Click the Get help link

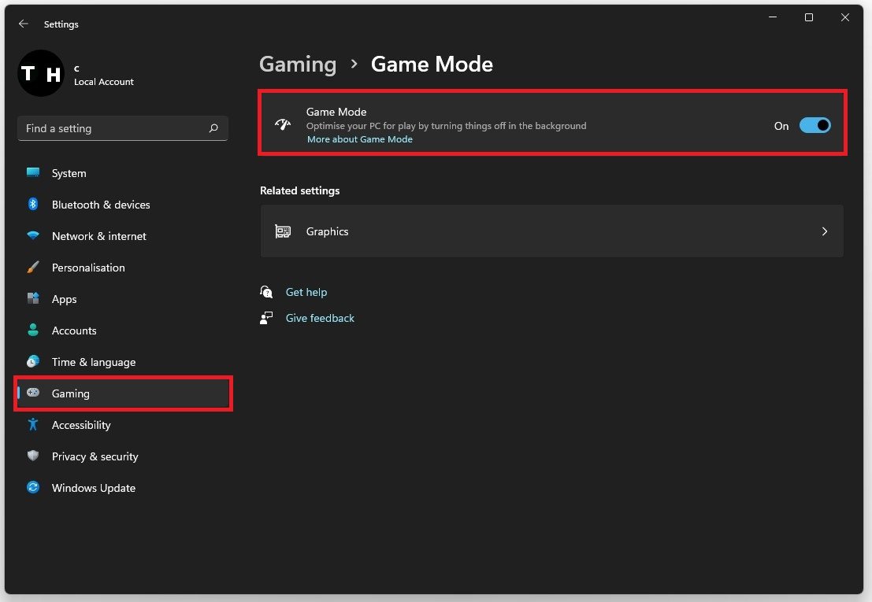click(x=306, y=292)
